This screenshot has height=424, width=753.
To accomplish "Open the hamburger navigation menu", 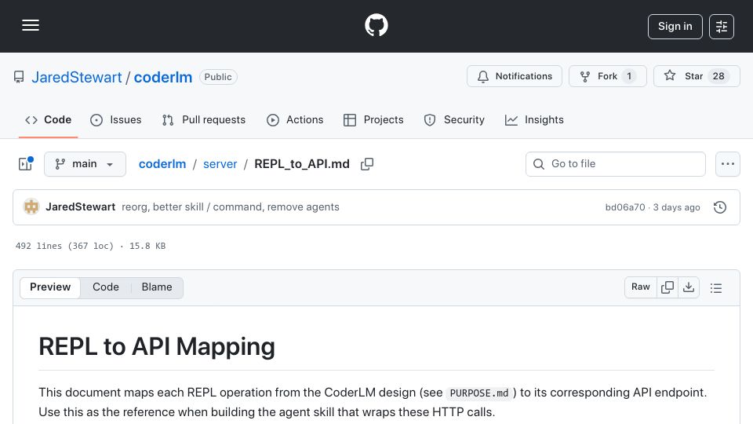I will [x=31, y=25].
